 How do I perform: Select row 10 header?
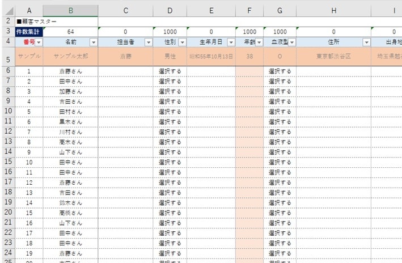tap(9, 112)
